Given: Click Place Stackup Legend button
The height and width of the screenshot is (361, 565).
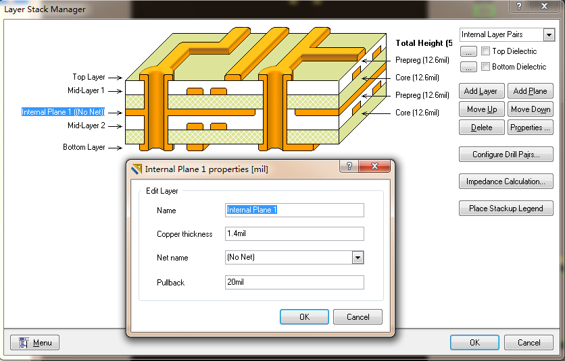Looking at the screenshot, I should (x=506, y=209).
